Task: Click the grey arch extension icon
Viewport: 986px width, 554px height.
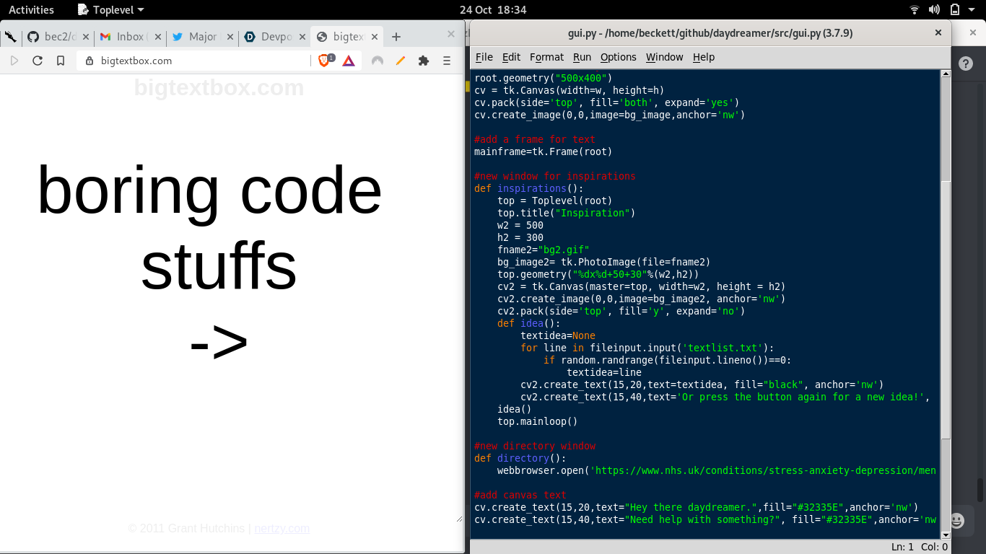Action: [377, 61]
